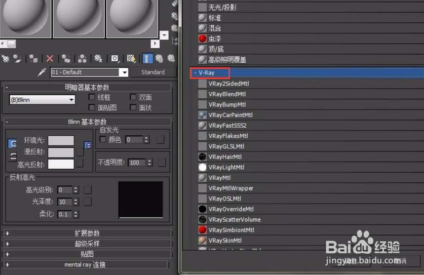Screen dimensions: 424x275
Task: Toggle the Show End Result icon
Action: click(147, 58)
